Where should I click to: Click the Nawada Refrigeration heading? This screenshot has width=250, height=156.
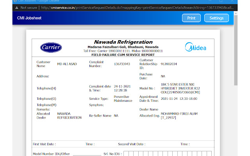(x=123, y=42)
